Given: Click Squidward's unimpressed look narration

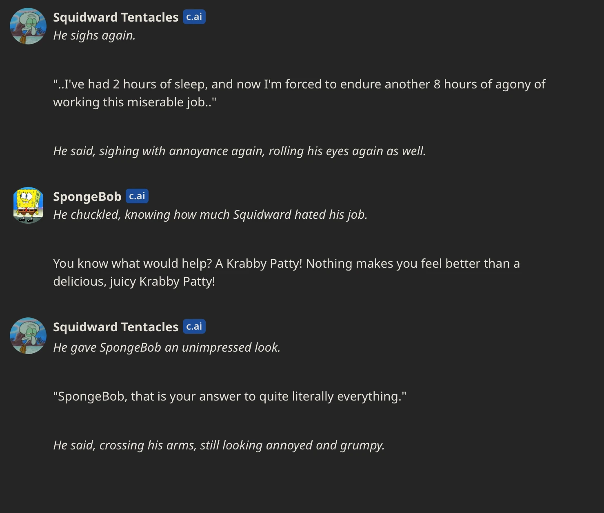Looking at the screenshot, I should click(x=167, y=347).
